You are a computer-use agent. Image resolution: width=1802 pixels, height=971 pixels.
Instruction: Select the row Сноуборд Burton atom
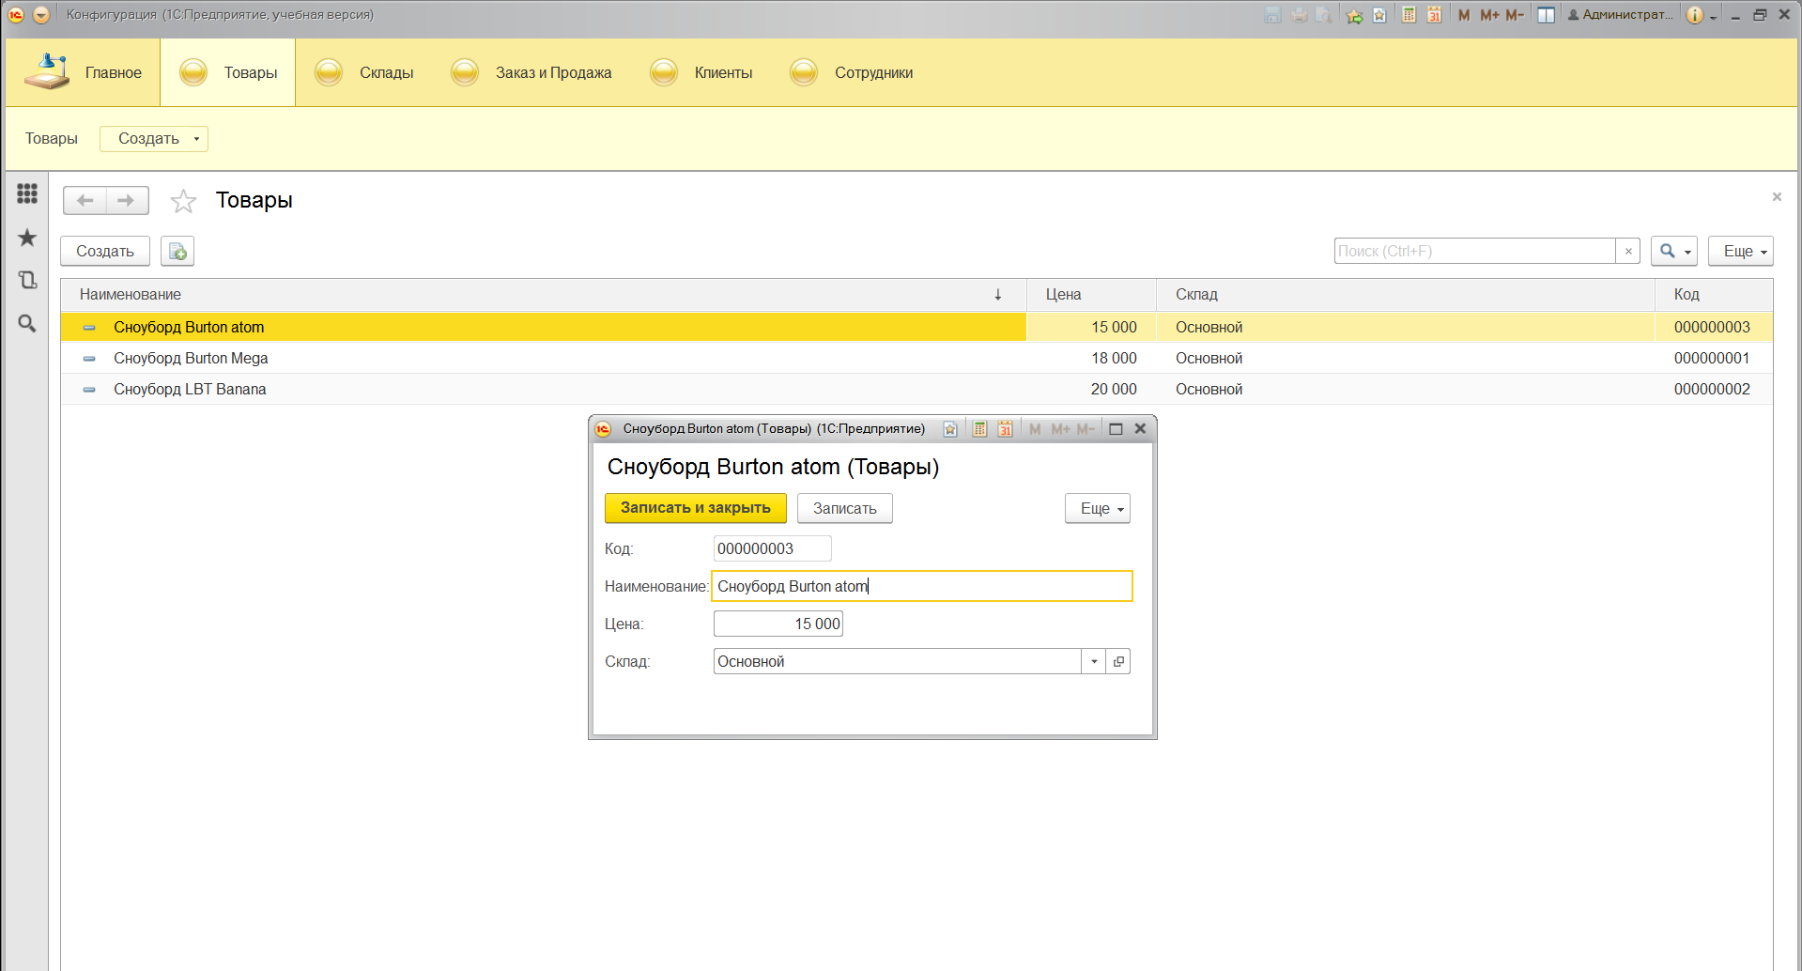coord(916,327)
